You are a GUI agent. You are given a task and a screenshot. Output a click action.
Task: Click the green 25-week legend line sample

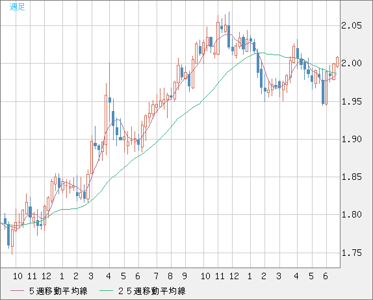click(x=106, y=291)
